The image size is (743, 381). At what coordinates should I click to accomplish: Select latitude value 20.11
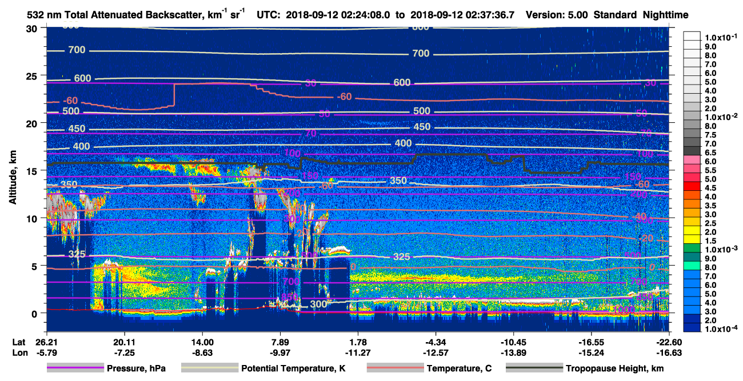point(124,342)
